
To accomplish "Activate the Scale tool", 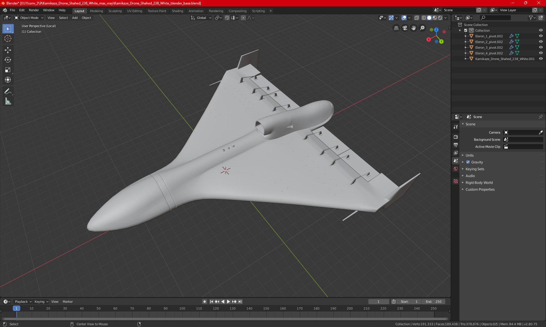I will point(8,70).
